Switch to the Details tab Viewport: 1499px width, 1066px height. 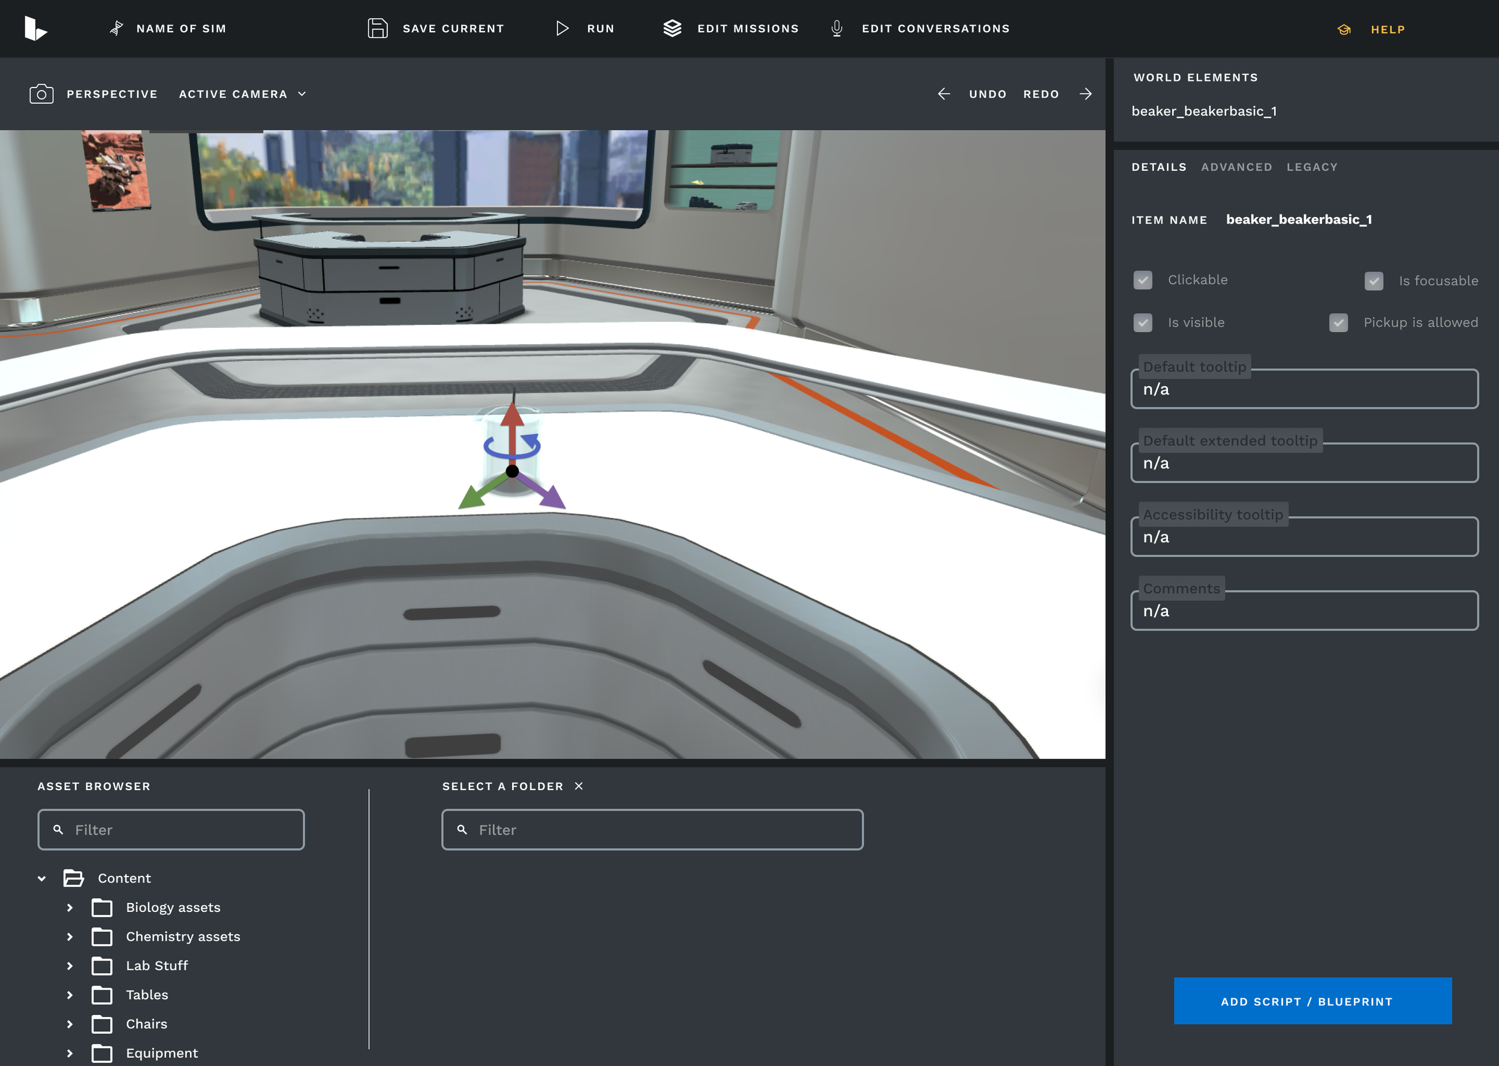pos(1158,167)
